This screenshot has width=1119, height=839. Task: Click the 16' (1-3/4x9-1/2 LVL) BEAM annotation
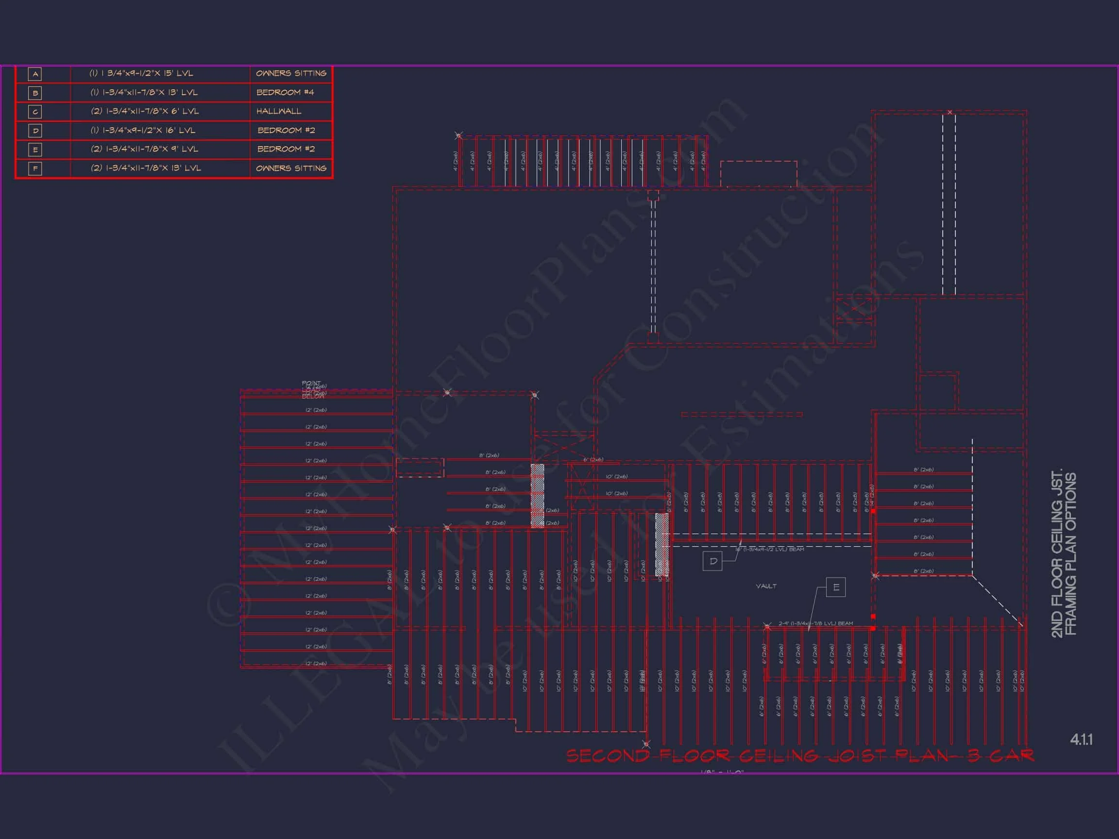point(769,549)
